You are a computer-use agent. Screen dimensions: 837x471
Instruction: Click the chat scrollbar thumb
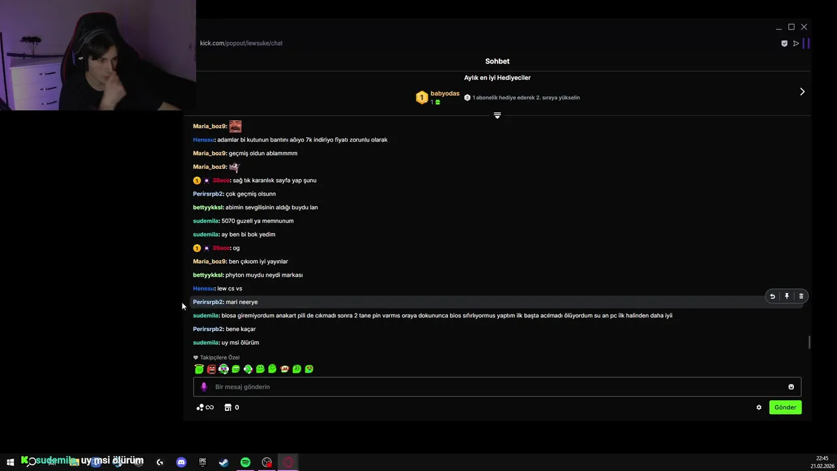[x=810, y=342]
